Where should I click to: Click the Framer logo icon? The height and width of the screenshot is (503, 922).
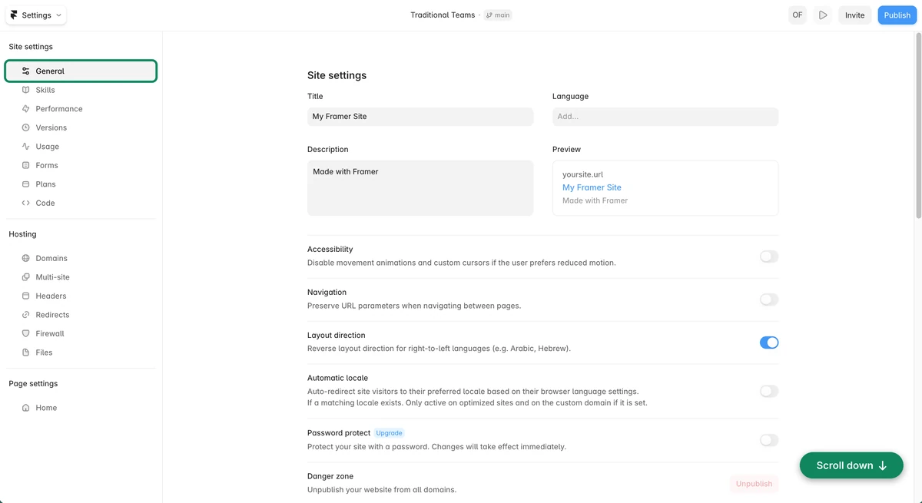click(x=14, y=15)
